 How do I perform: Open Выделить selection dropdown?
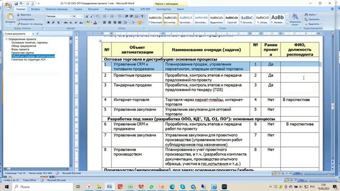(x=313, y=24)
